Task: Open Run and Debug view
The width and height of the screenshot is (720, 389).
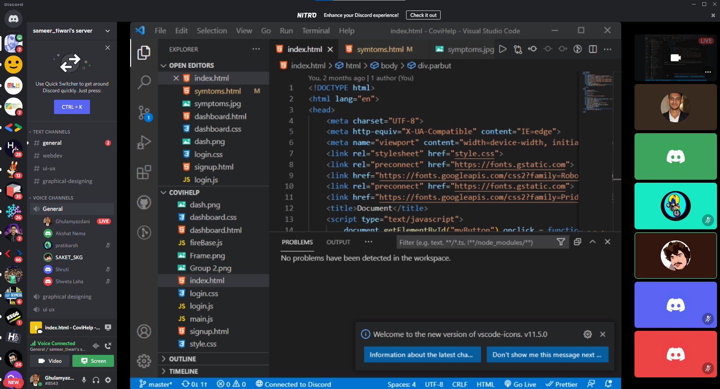Action: 144,143
